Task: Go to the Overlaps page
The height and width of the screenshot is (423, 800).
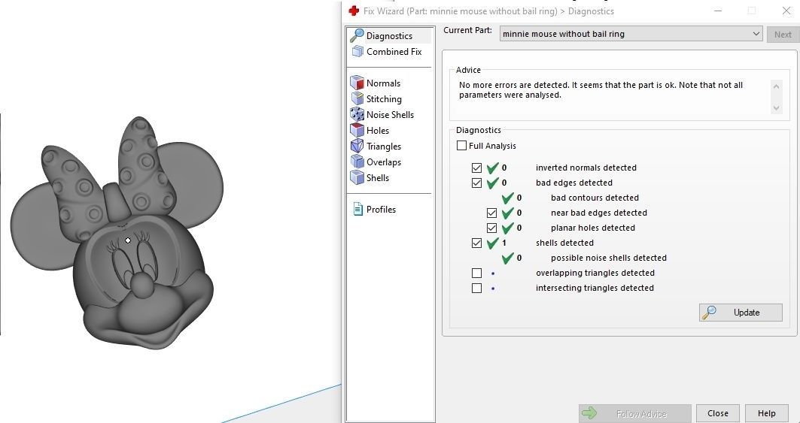Action: pyautogui.click(x=384, y=162)
